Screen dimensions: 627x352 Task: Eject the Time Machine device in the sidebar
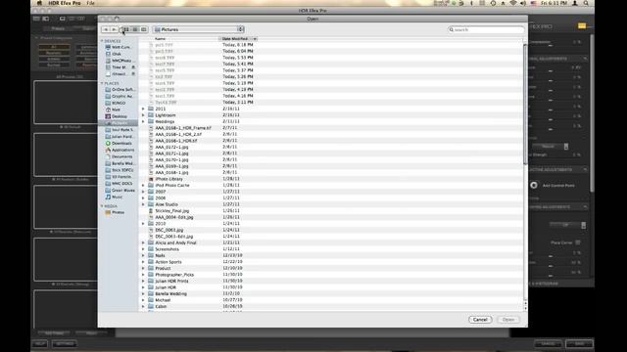[133, 67]
